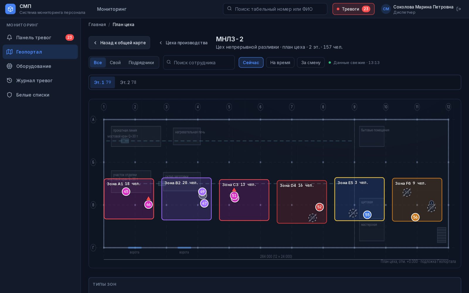Click the logout icon beside the user name
The image size is (469, 293).
click(x=459, y=9)
